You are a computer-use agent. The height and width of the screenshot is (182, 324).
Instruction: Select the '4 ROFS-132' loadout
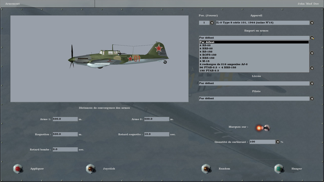[254, 55]
